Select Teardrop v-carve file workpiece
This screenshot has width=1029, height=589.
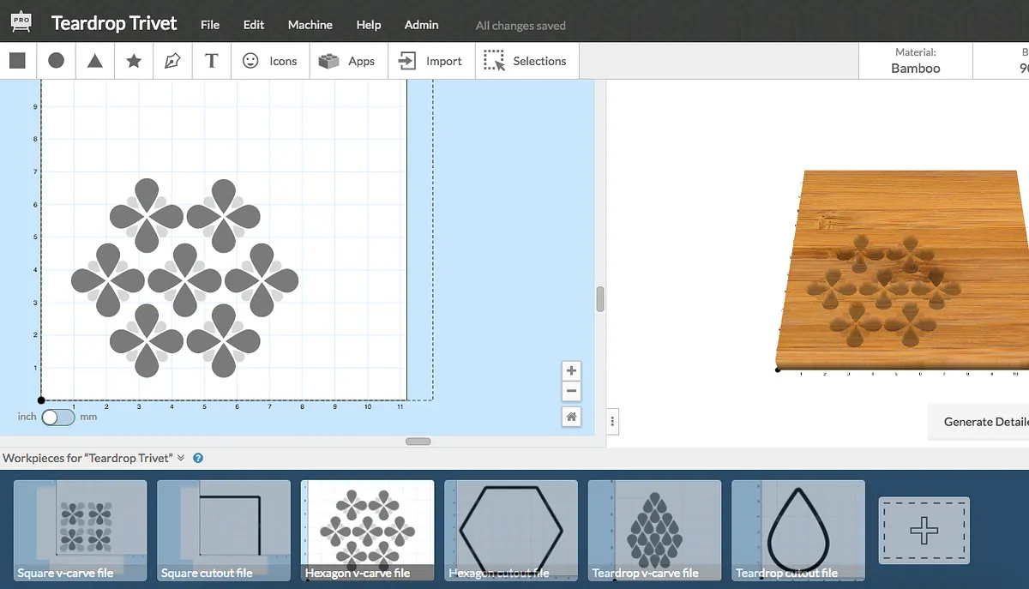click(x=654, y=532)
